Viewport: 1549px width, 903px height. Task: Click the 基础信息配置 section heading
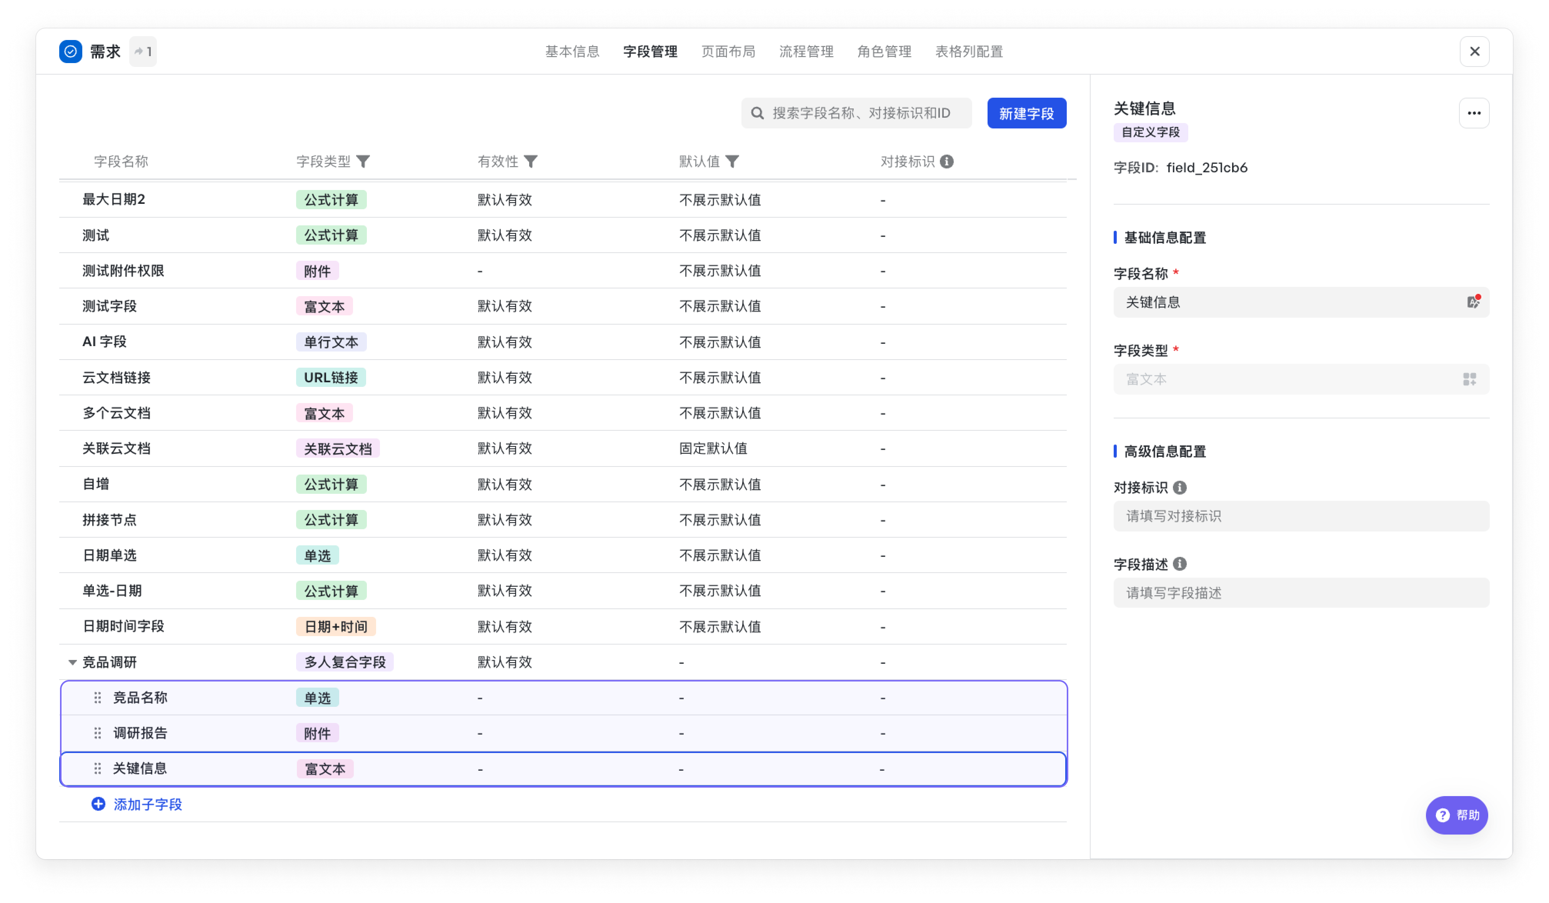coord(1165,238)
